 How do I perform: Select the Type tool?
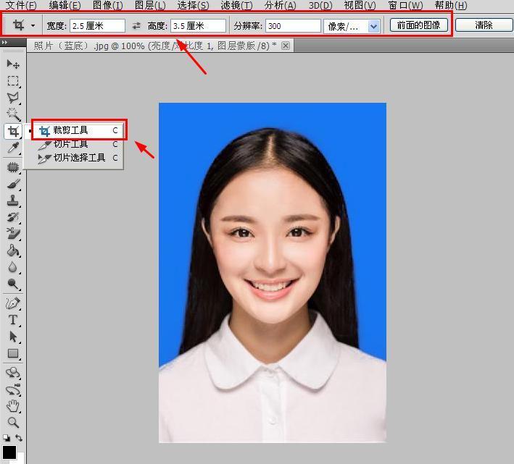[13, 320]
